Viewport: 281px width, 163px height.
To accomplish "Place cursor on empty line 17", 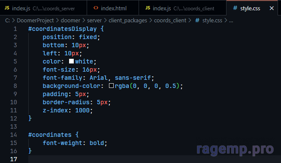I will (154, 159).
